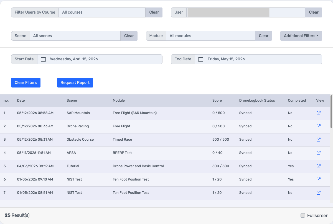The image size is (333, 224).
Task: Click the 25 Result(s) count
Action: tap(17, 215)
